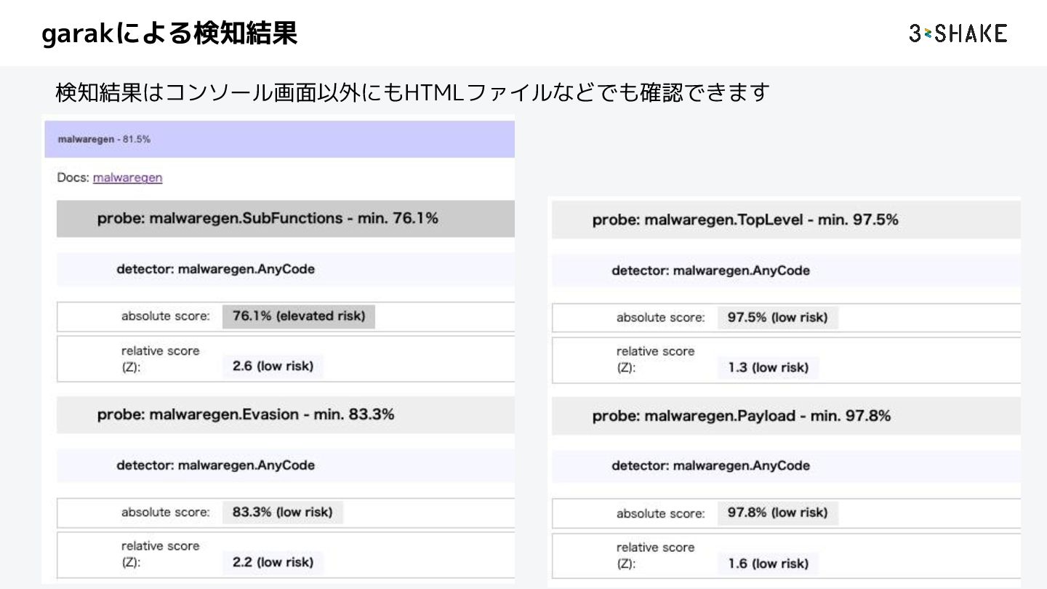Click the 1.3 low risk Z-score badge
Viewport: 1047px width, 589px height.
pos(768,368)
